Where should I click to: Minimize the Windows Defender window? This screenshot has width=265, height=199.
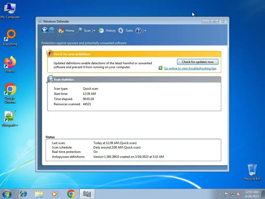pyautogui.click(x=206, y=22)
